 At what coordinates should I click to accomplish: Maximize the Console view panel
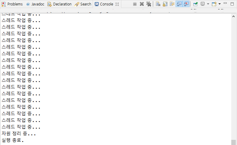[x=232, y=4]
